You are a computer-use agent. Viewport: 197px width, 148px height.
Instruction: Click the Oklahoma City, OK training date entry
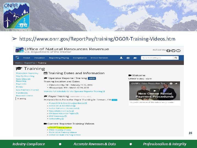tap(71, 85)
